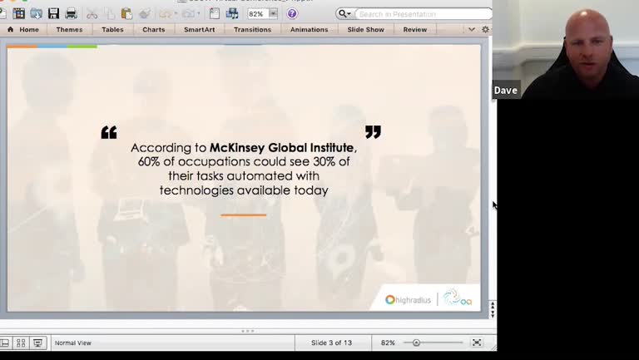Open ribbon settings gear icon
Viewport: 639px width, 360px height.
485,29
